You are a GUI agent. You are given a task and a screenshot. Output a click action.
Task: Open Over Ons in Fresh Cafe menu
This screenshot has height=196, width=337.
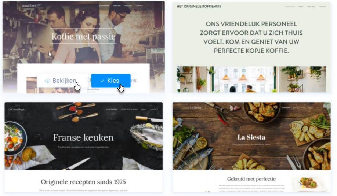117,6
